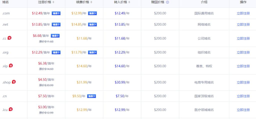
Task: Open the 抢券 coupon for .com renewal
Action: [92, 13]
